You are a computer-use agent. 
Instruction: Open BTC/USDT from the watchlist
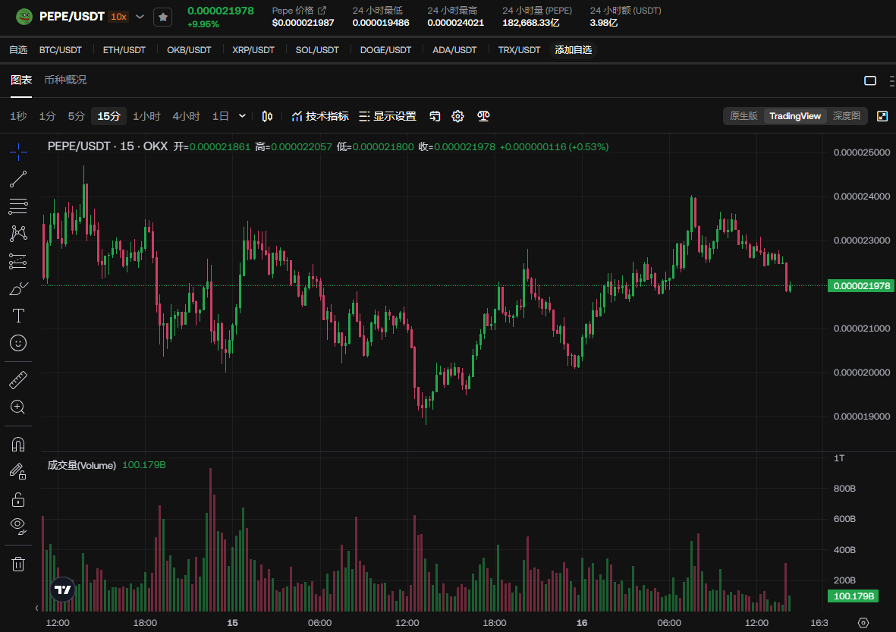coord(61,50)
